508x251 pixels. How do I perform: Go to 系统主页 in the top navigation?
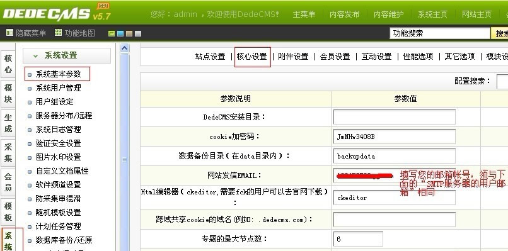pos(432,14)
